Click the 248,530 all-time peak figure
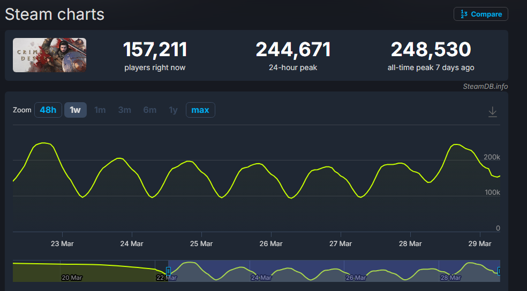 coord(431,50)
